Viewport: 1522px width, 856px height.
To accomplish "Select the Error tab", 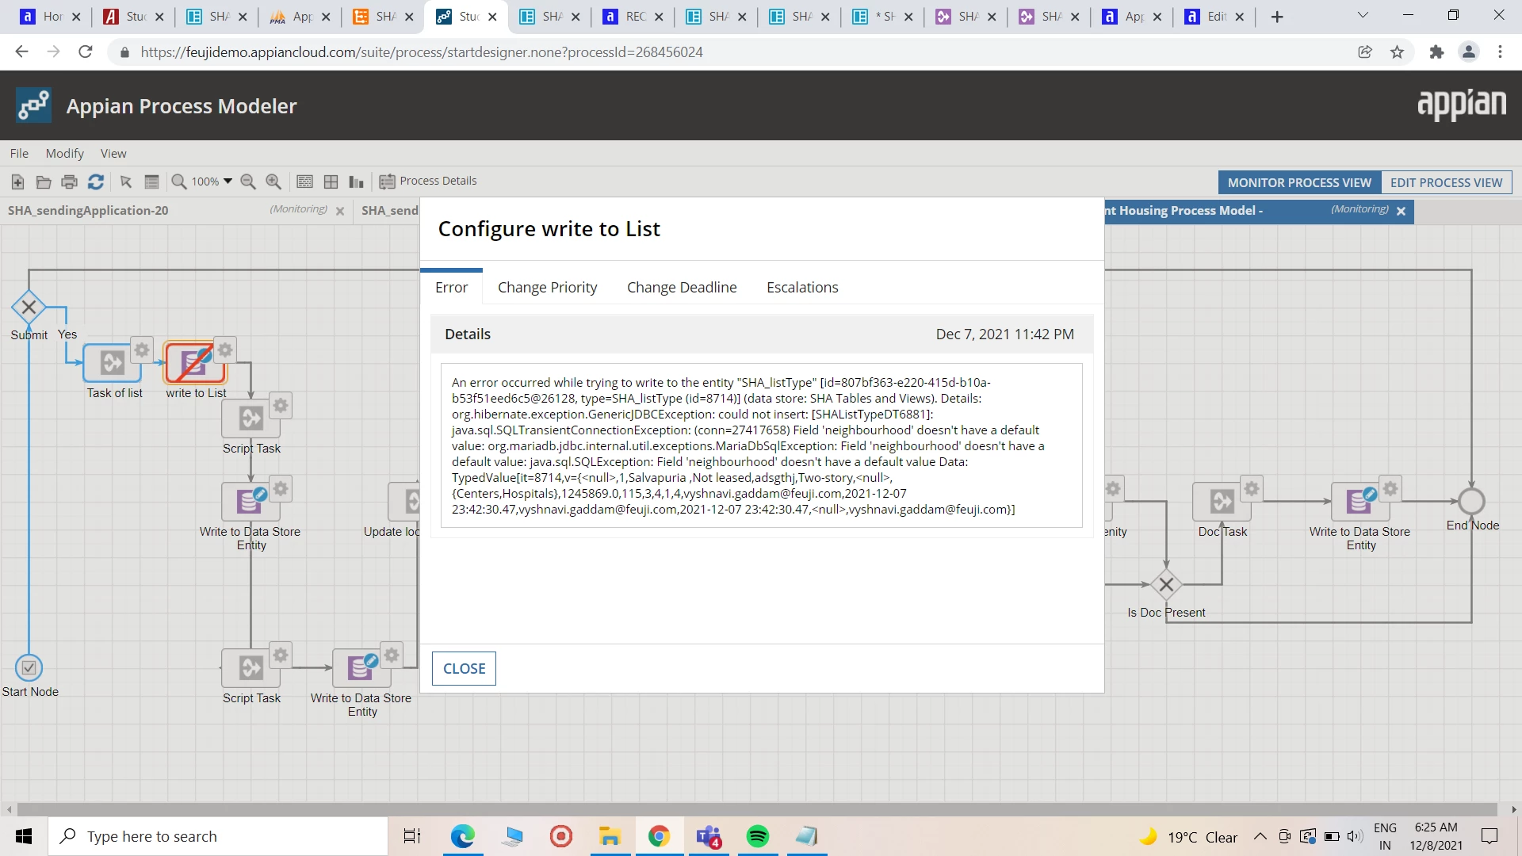I will (451, 287).
